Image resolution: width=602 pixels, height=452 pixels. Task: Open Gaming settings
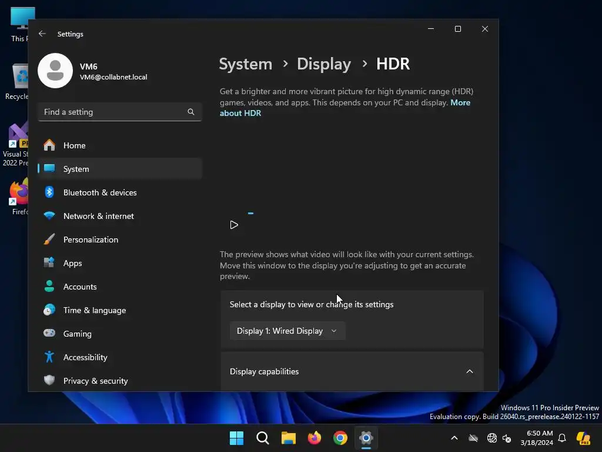coord(120,334)
